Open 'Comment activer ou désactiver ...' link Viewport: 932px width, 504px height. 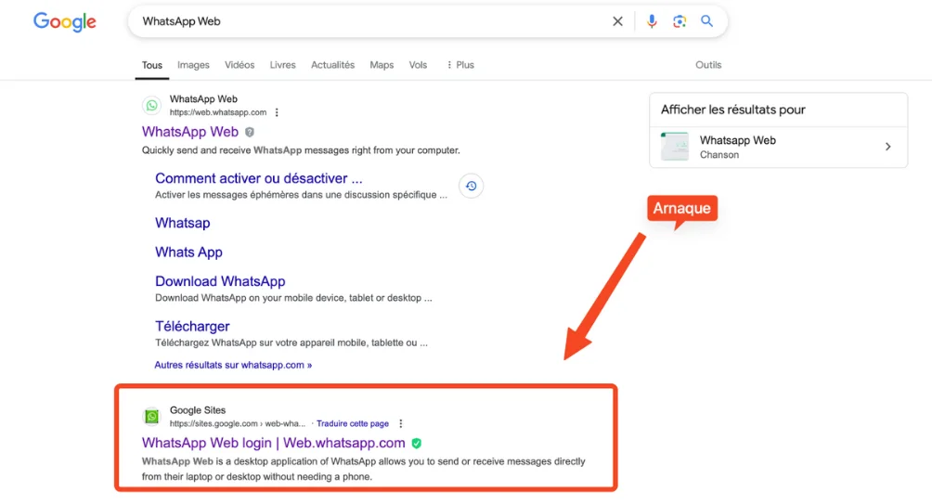coord(259,178)
